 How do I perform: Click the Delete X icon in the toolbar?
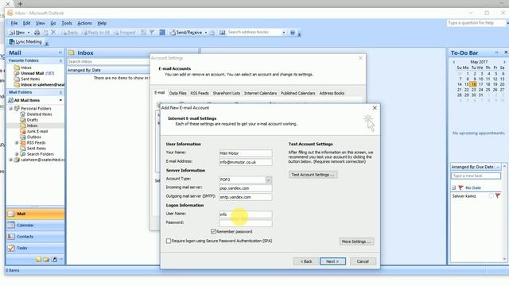pyautogui.click(x=53, y=33)
